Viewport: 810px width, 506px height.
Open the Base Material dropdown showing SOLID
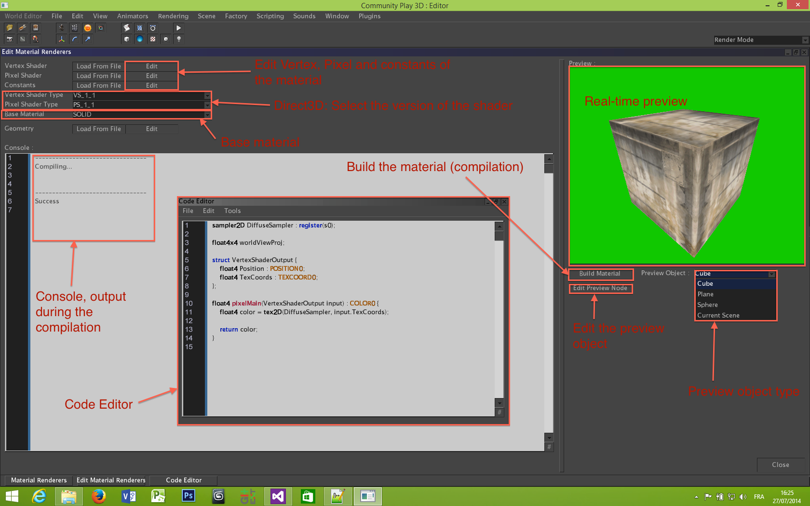(206, 115)
